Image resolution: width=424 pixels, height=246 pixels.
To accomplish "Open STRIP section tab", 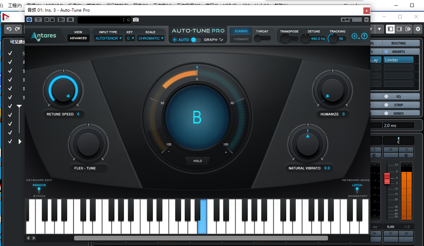I will pyautogui.click(x=399, y=105).
